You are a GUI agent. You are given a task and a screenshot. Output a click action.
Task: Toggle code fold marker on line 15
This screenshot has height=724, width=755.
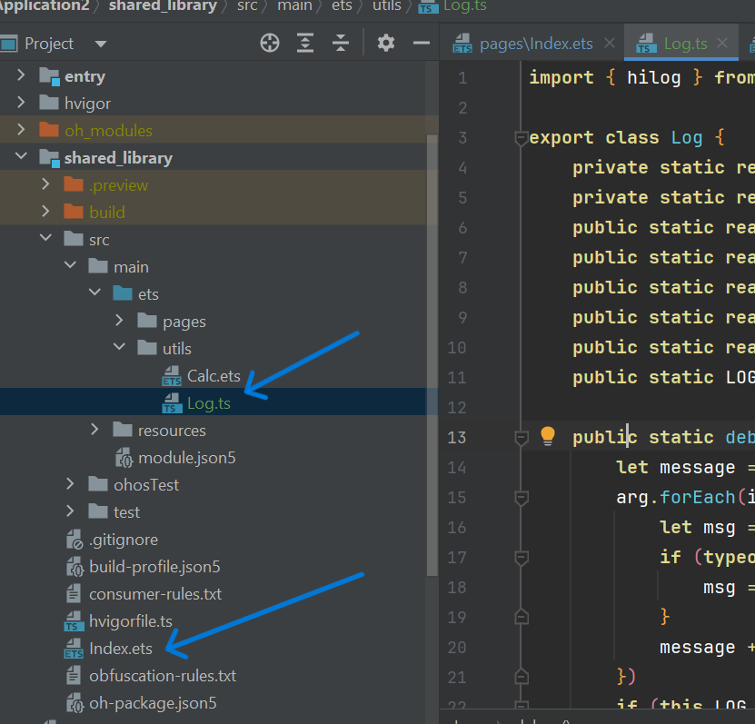(521, 498)
